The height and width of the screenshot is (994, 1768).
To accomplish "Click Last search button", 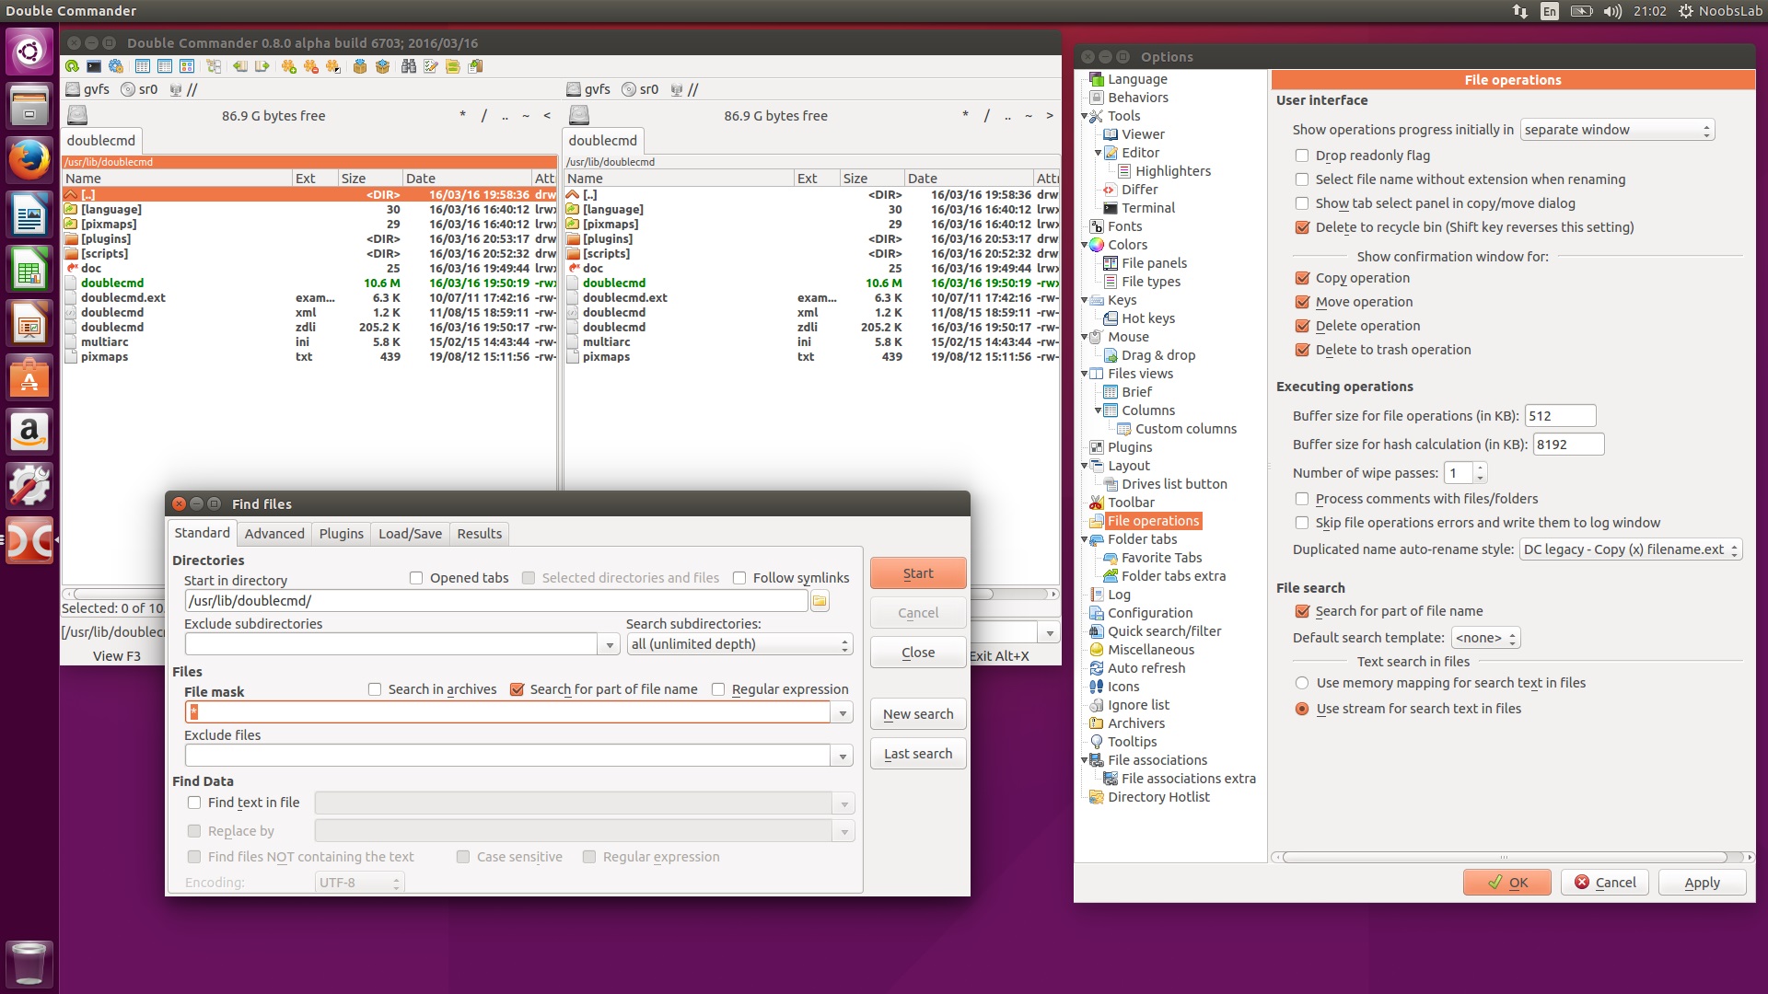I will click(x=918, y=754).
